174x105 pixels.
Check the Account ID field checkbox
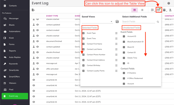(124, 36)
